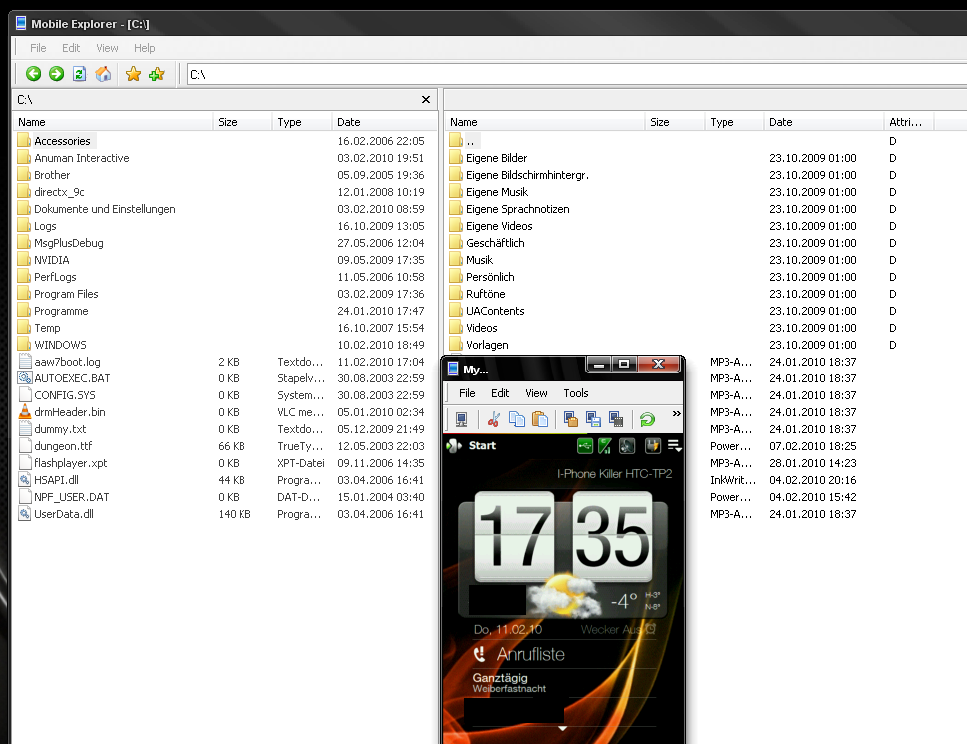The height and width of the screenshot is (744, 967).
Task: Expand the My... toolbar overflow chevron
Action: point(676,414)
